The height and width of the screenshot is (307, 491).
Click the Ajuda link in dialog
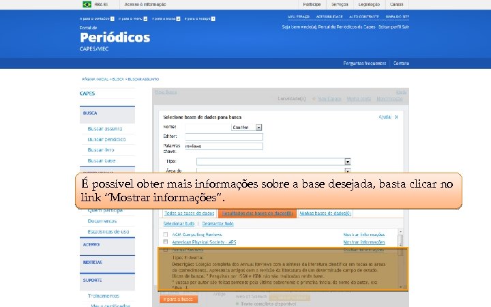[x=385, y=117]
